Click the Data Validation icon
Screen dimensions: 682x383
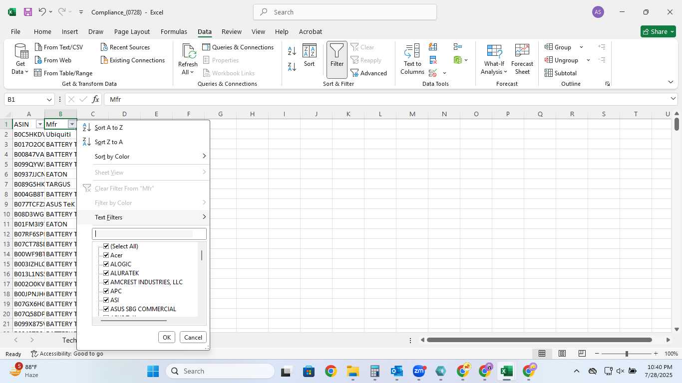click(433, 73)
